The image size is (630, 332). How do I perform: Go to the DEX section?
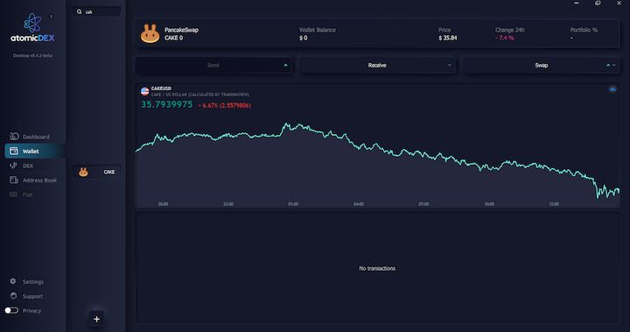28,166
